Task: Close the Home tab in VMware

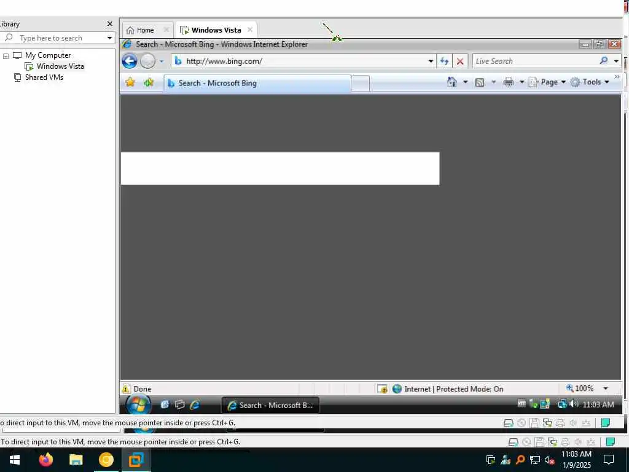Action: coord(166,29)
